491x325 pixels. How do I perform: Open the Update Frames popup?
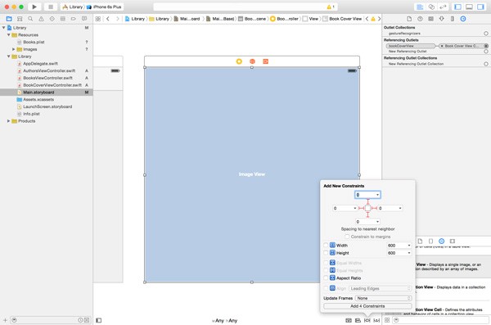click(x=383, y=298)
